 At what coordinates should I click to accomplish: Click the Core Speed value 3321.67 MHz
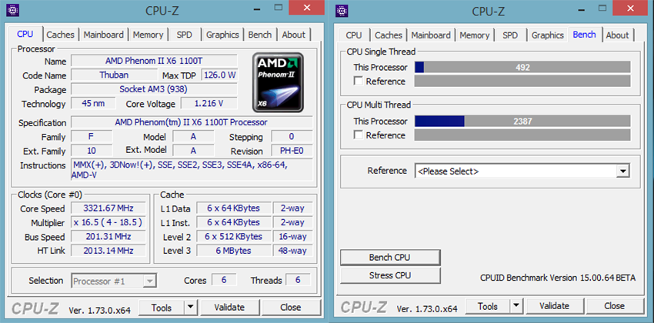(108, 208)
